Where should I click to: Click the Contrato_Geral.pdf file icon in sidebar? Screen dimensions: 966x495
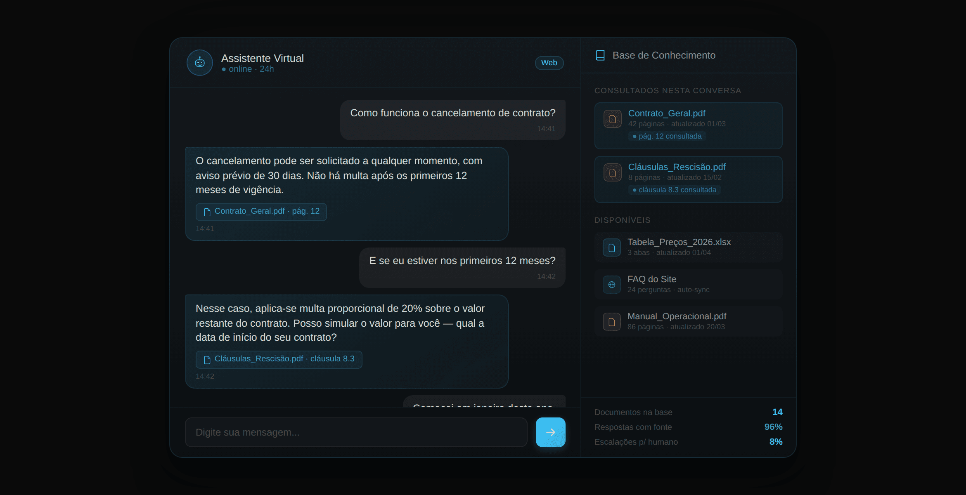click(613, 119)
